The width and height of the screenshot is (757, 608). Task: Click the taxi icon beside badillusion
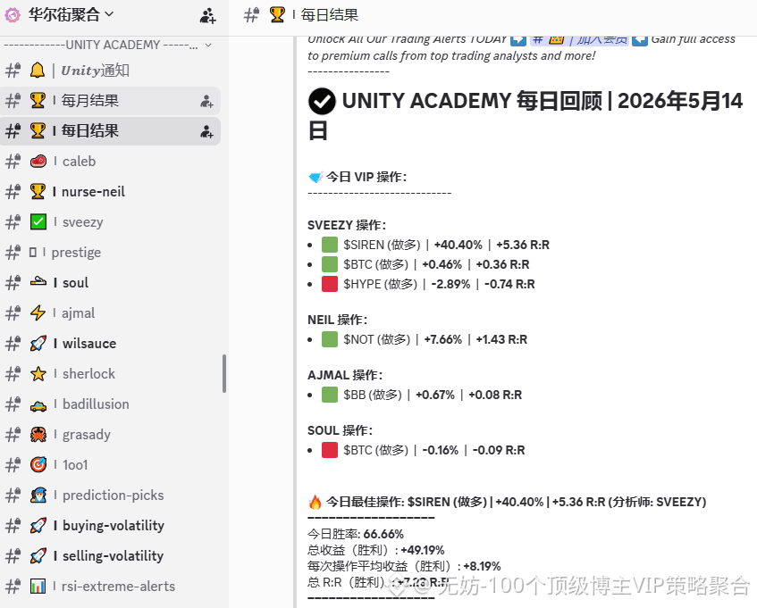tap(38, 405)
